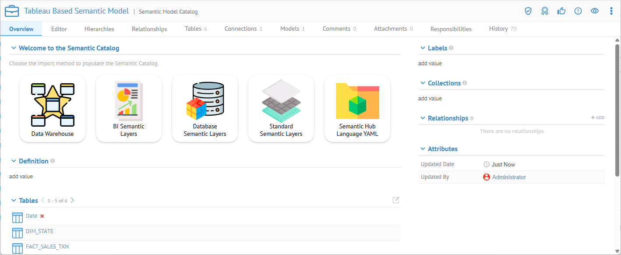Select Database Semantic Layers import option
The image size is (621, 255).
205,109
